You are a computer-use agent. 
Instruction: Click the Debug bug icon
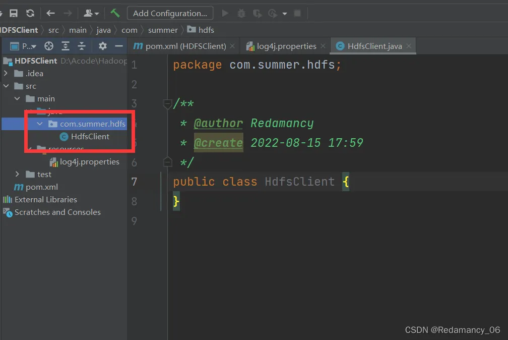241,13
